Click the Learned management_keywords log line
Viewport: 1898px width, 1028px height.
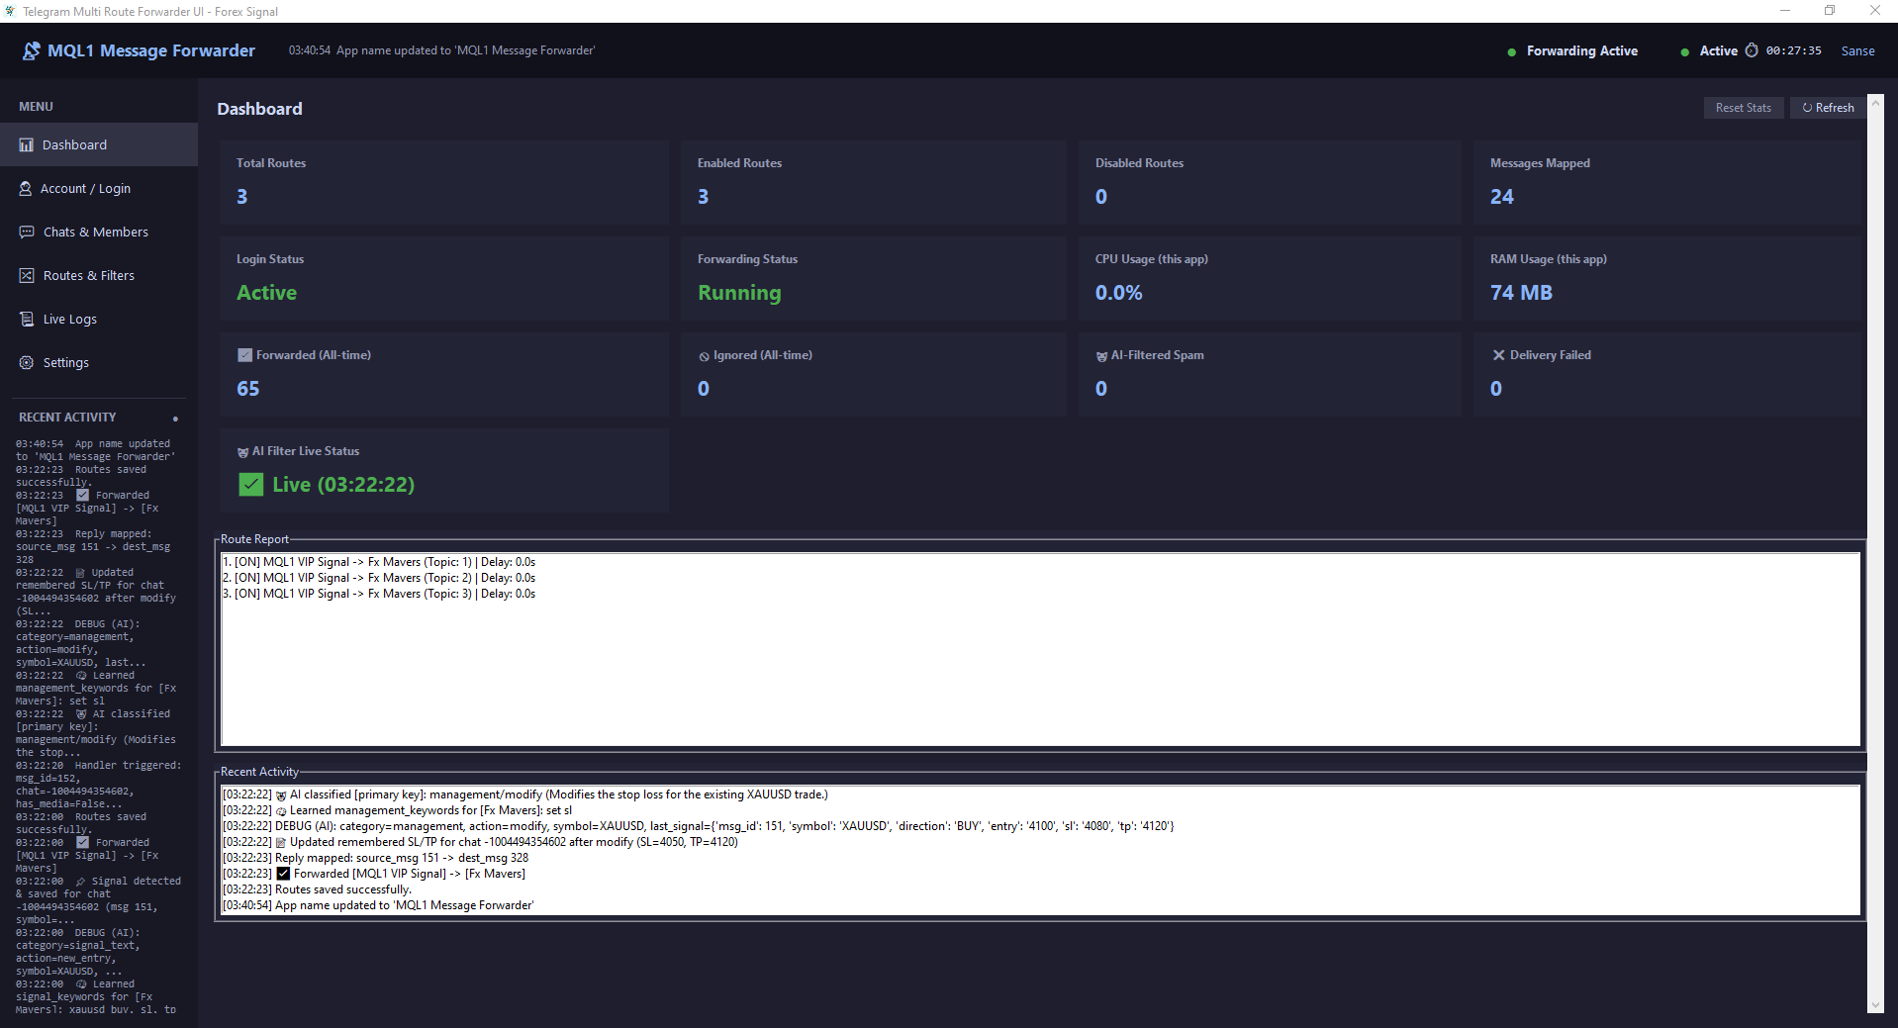(x=397, y=810)
